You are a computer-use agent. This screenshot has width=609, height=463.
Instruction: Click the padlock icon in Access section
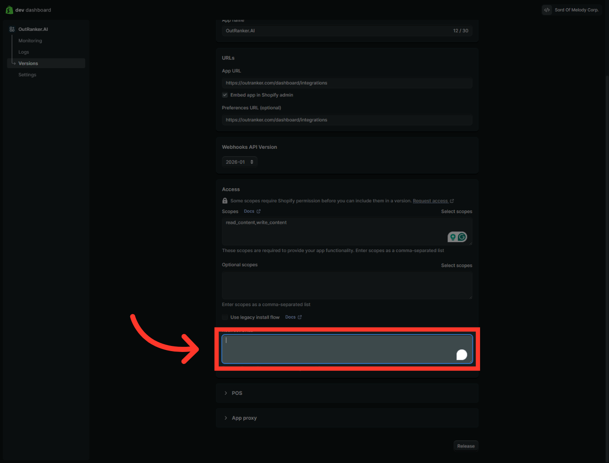pyautogui.click(x=225, y=201)
